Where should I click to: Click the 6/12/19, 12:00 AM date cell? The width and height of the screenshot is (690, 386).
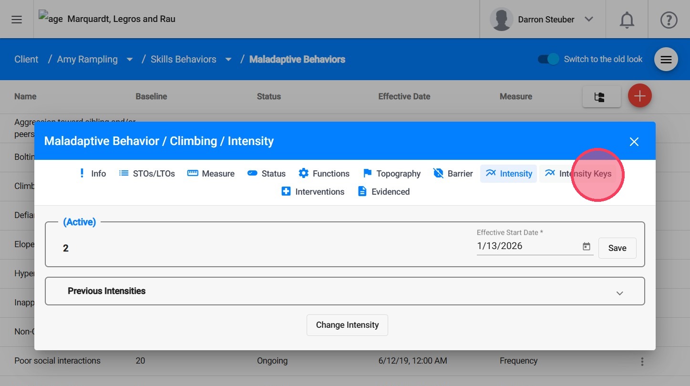click(413, 361)
